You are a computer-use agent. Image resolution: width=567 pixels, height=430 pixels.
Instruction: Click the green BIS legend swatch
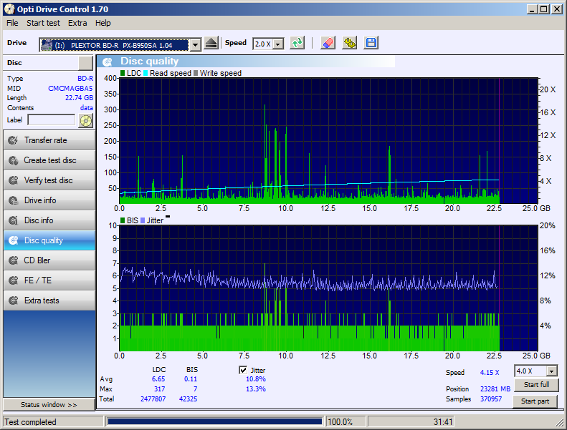(123, 220)
